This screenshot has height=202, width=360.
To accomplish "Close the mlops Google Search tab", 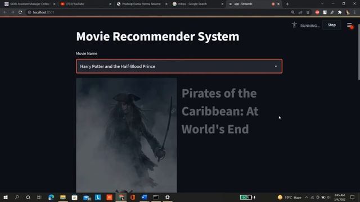I will click(222, 4).
